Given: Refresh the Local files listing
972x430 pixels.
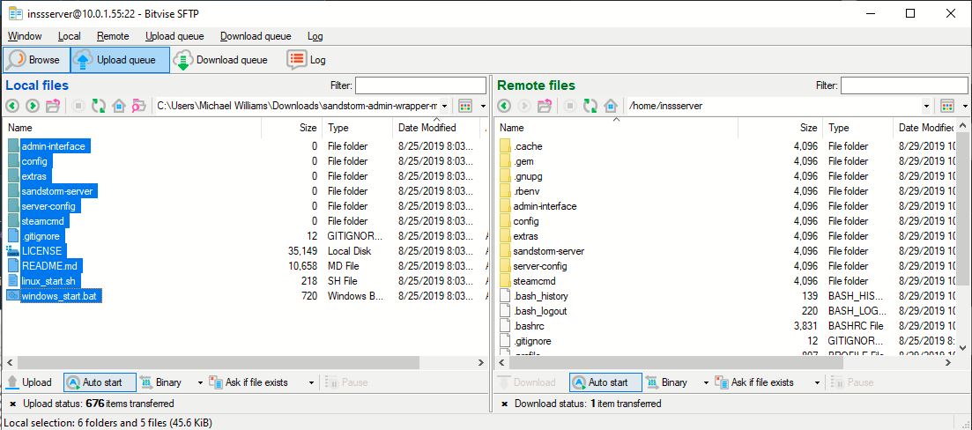Looking at the screenshot, I should pos(99,106).
